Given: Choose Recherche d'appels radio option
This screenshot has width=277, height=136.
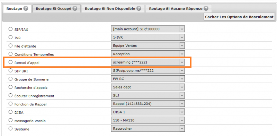Looking at the screenshot, I should tap(11, 87).
